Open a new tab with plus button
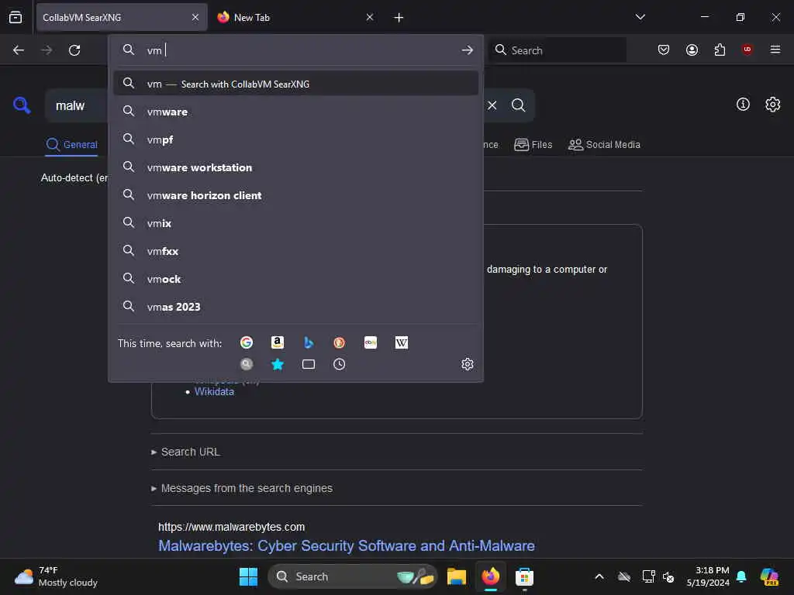The width and height of the screenshot is (794, 595). tap(399, 18)
